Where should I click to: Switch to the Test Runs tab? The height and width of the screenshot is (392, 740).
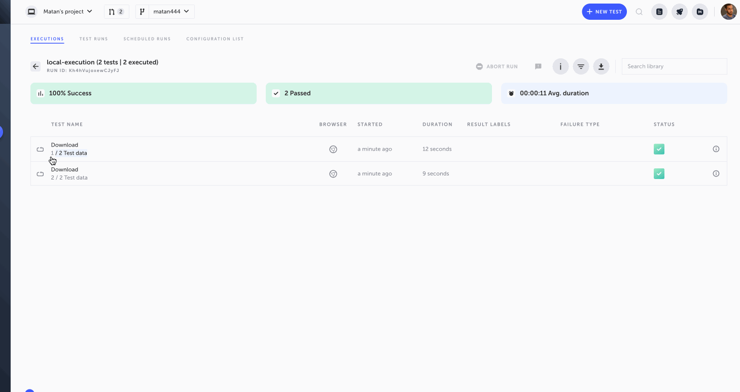coord(93,39)
